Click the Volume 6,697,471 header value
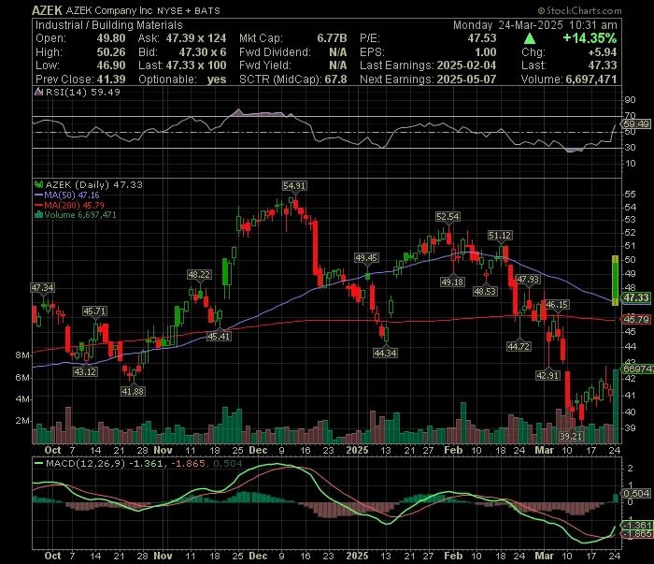The height and width of the screenshot is (564, 654). (591, 80)
